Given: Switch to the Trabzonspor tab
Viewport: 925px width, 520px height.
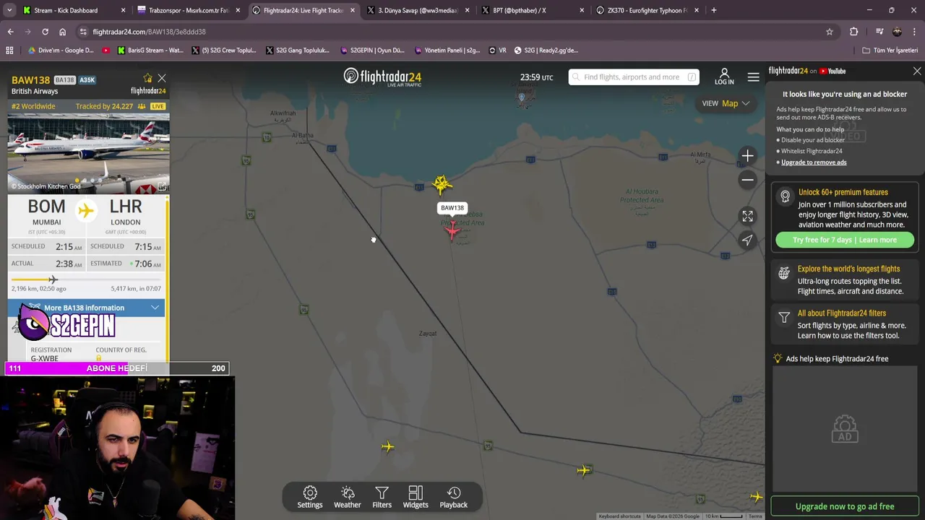Looking at the screenshot, I should tap(188, 10).
